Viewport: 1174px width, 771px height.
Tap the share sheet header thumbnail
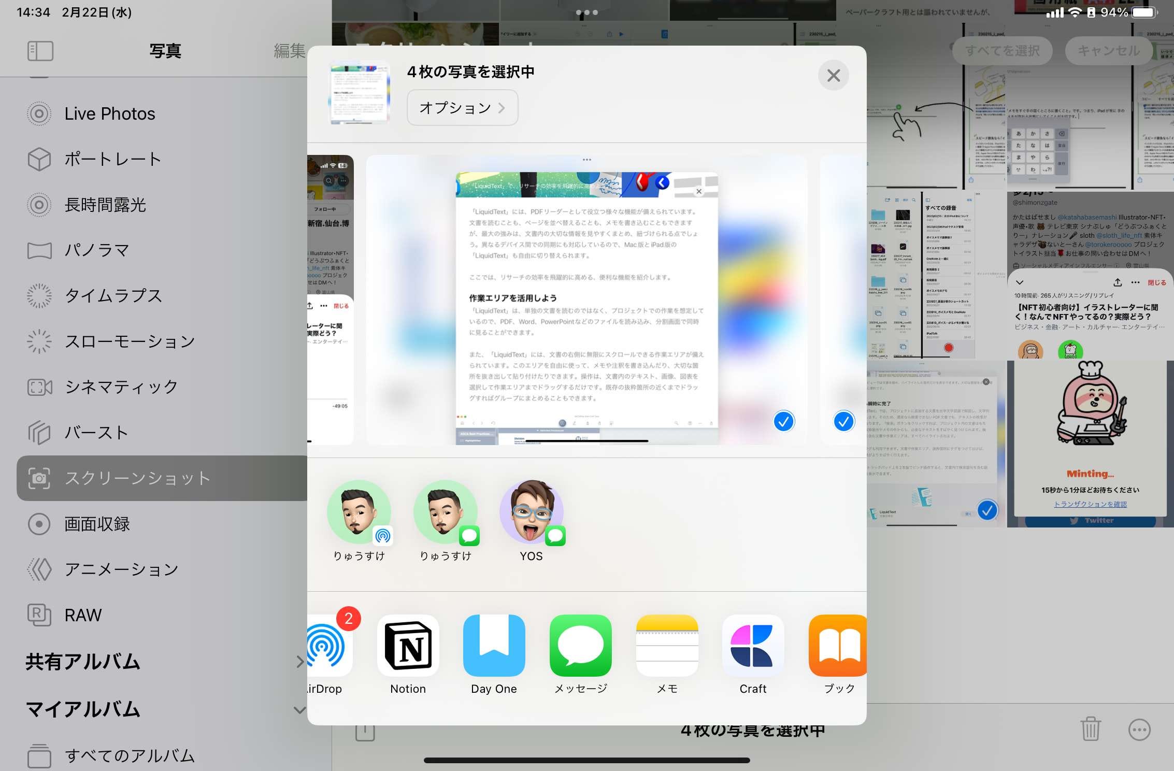(x=360, y=93)
